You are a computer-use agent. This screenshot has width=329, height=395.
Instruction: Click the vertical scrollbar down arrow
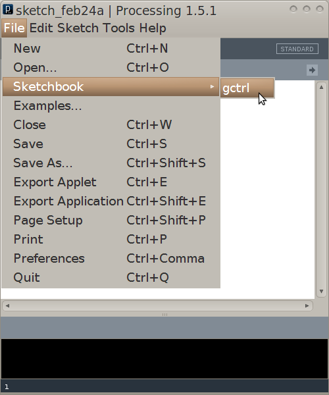(322, 291)
